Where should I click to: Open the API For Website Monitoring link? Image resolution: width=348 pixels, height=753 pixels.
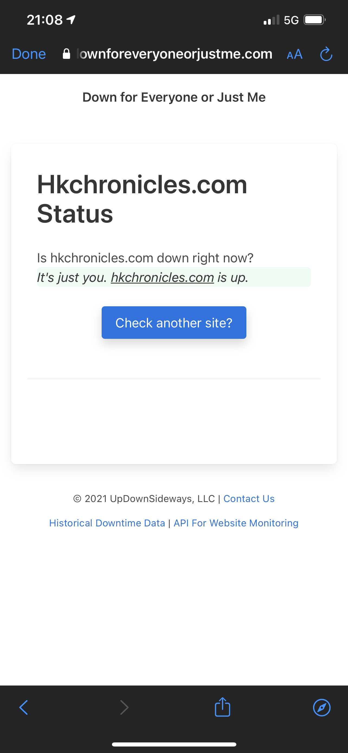(236, 523)
